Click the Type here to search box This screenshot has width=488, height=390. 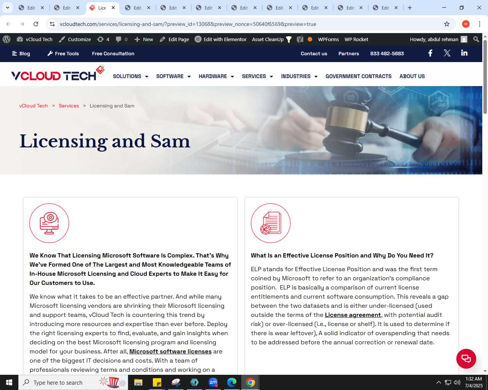[73, 382]
